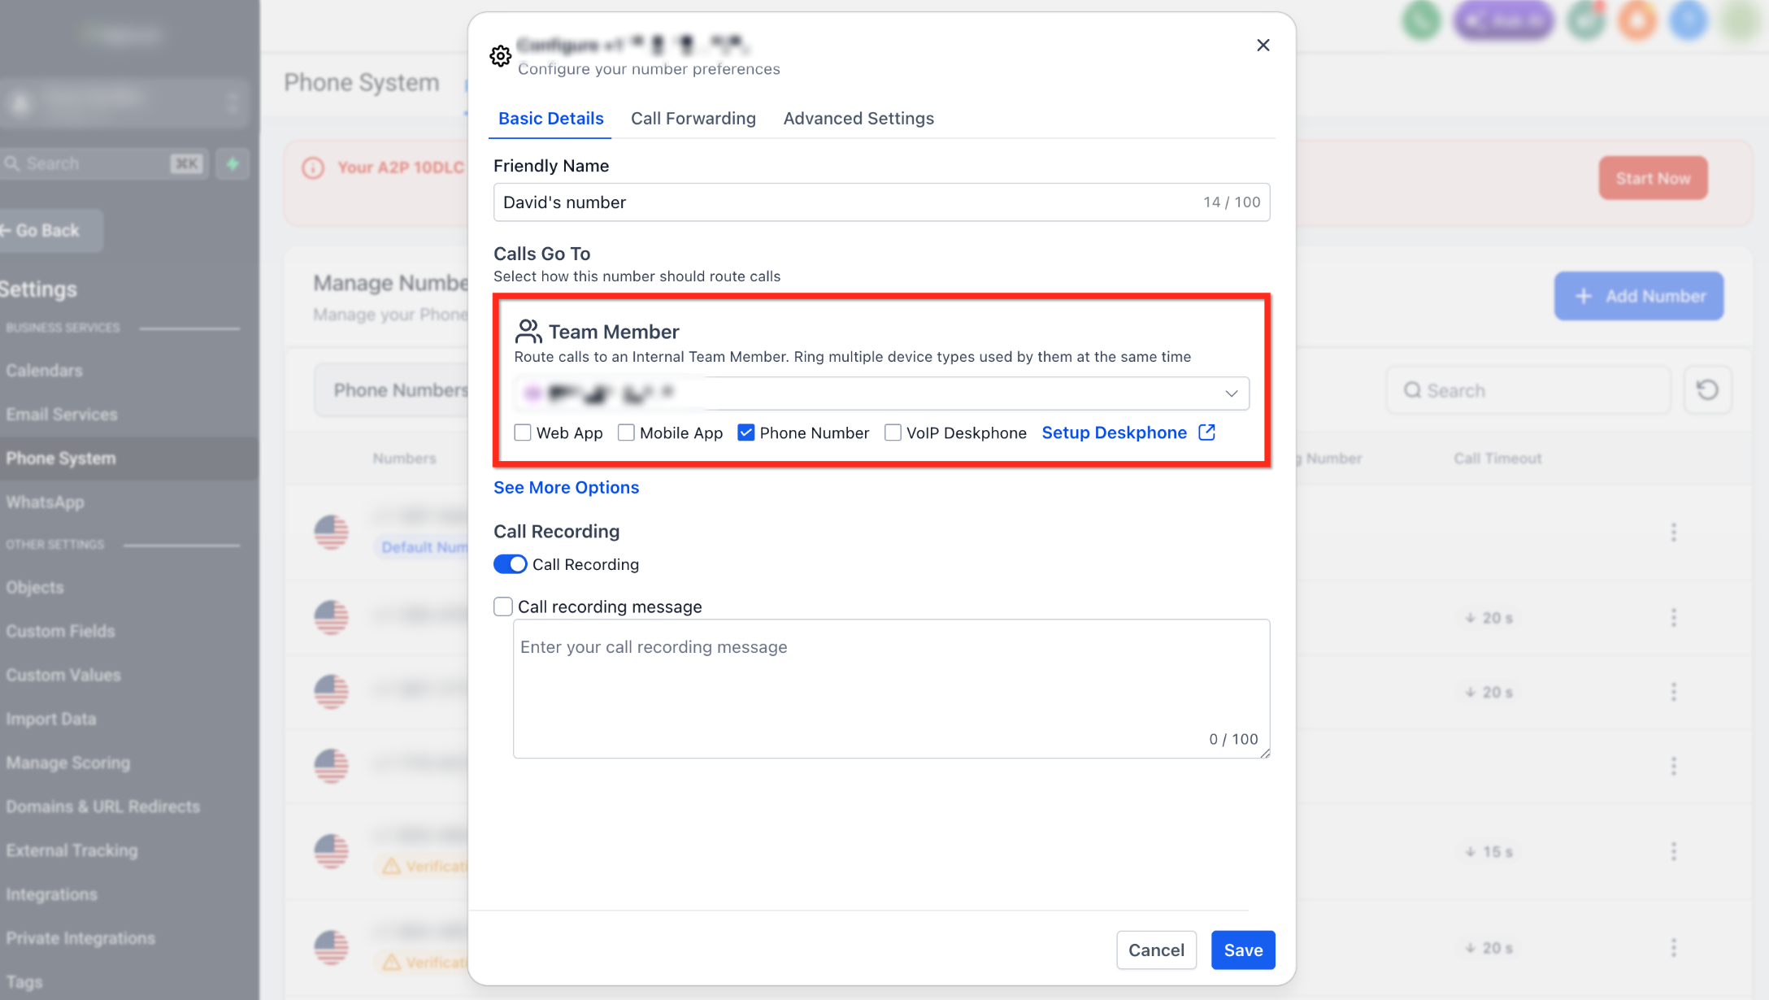Check the Call recording message box
Screen dimensions: 1769x1000
click(x=503, y=607)
